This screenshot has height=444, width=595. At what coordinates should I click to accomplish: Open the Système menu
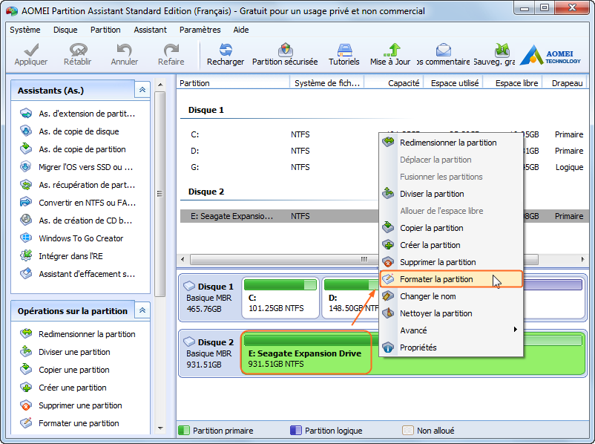click(25, 30)
